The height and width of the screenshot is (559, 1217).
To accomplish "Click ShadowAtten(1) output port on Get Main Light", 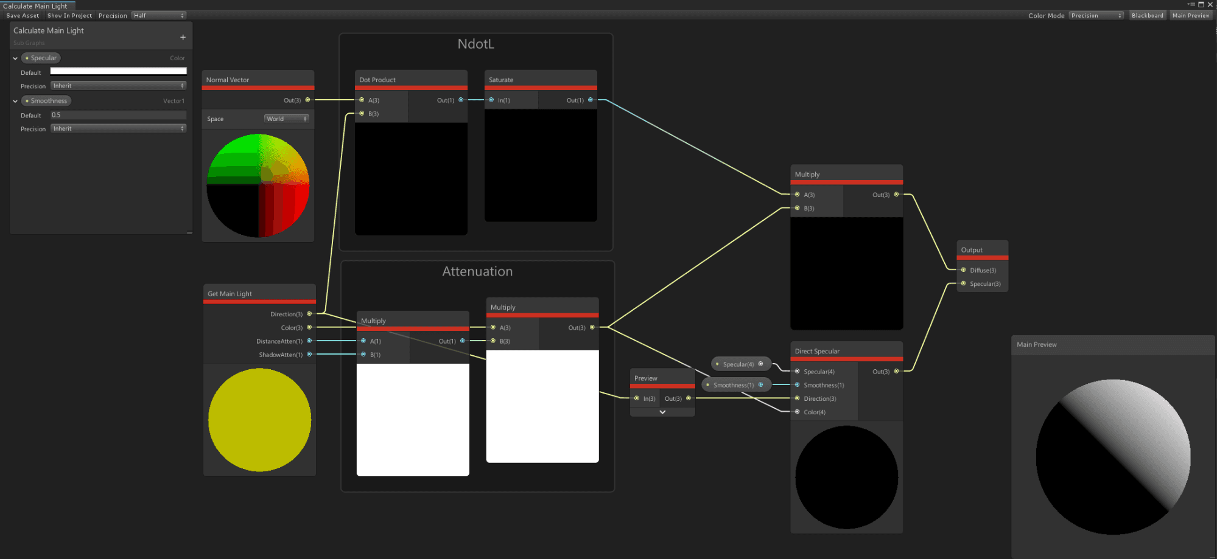I will pyautogui.click(x=309, y=355).
